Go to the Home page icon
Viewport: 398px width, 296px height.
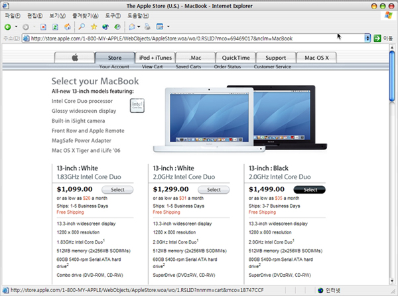pos(67,27)
